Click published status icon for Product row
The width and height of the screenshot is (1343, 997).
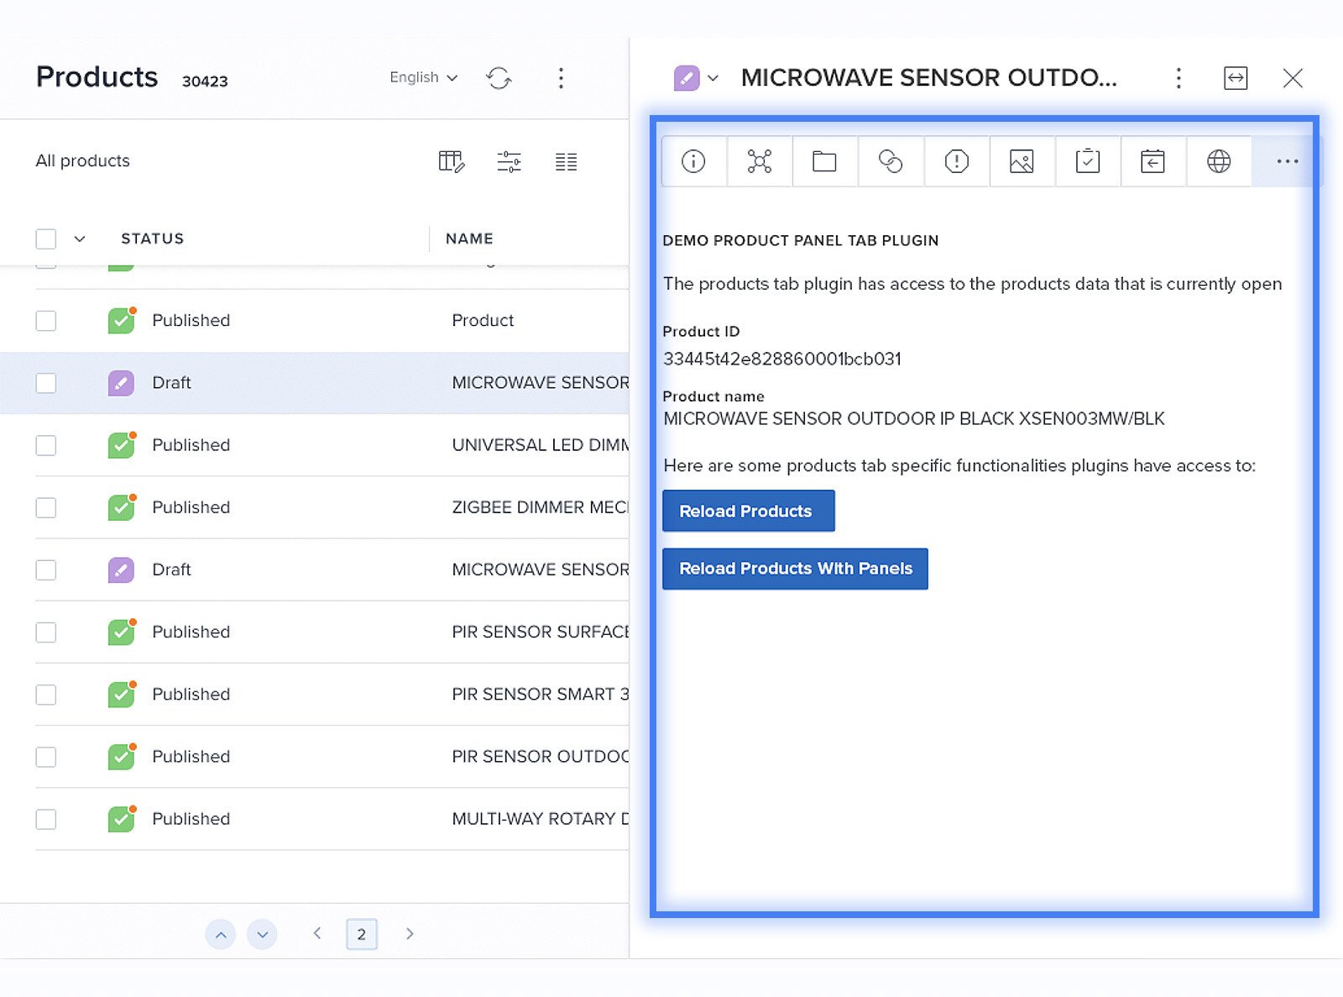(x=122, y=320)
